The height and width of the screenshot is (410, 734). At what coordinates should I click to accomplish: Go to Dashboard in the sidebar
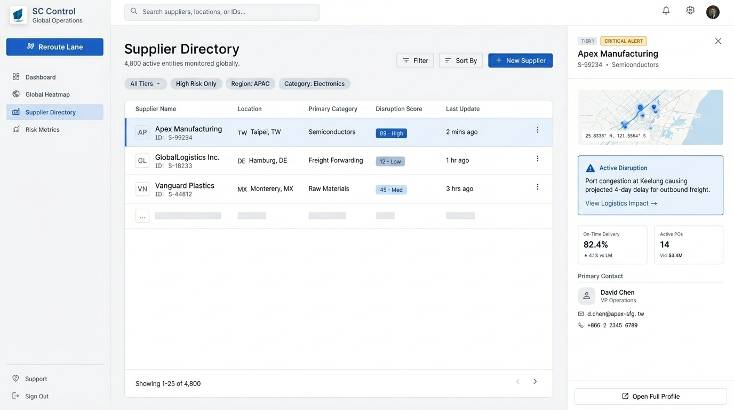55,77
